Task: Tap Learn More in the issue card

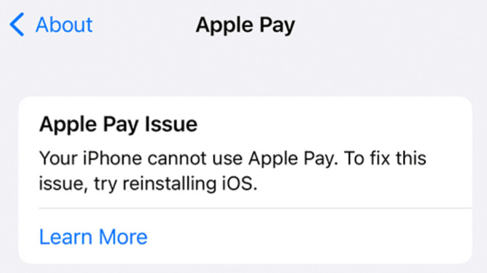Action: point(93,237)
